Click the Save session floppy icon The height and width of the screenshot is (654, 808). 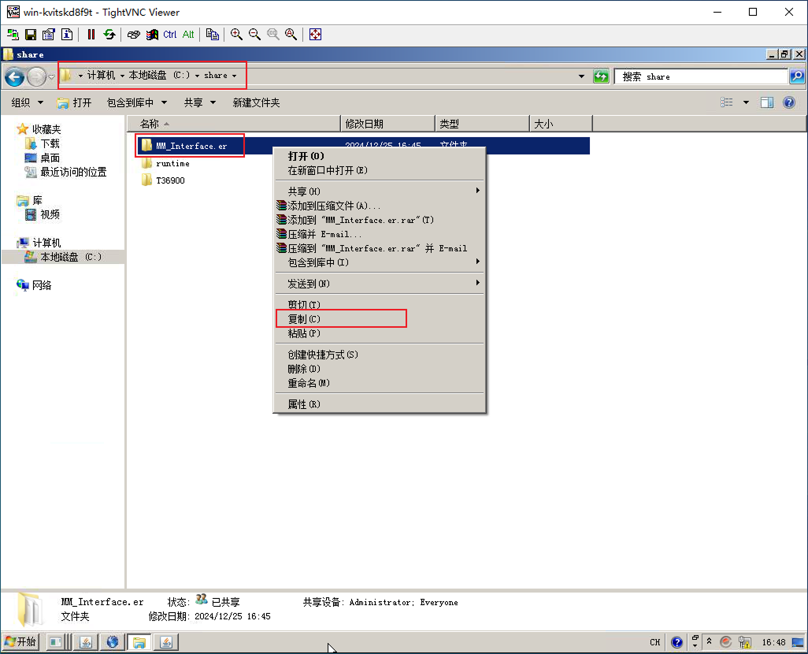[x=31, y=35]
